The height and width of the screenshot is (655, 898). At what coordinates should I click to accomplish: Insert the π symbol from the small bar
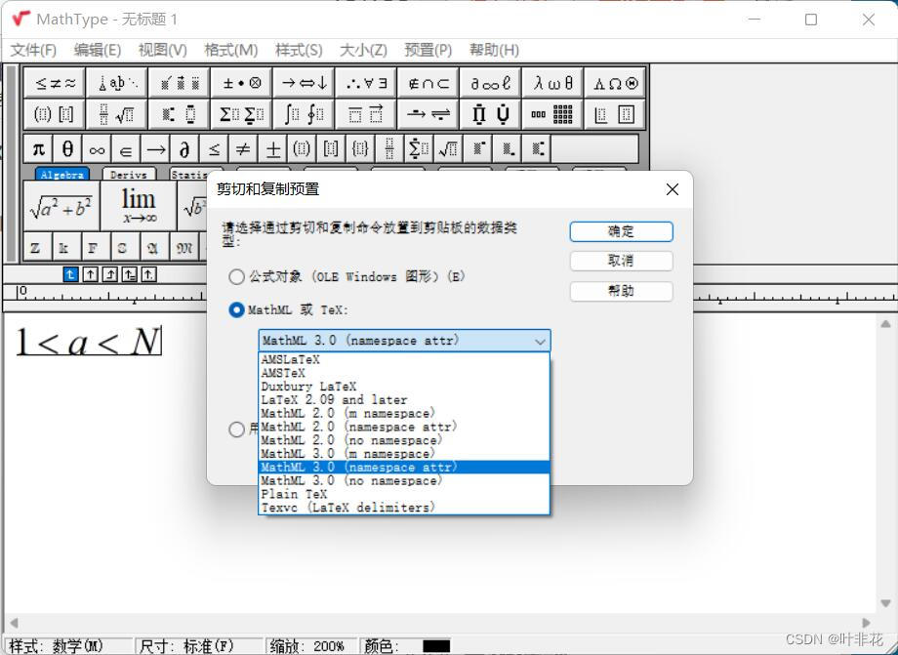pyautogui.click(x=38, y=149)
